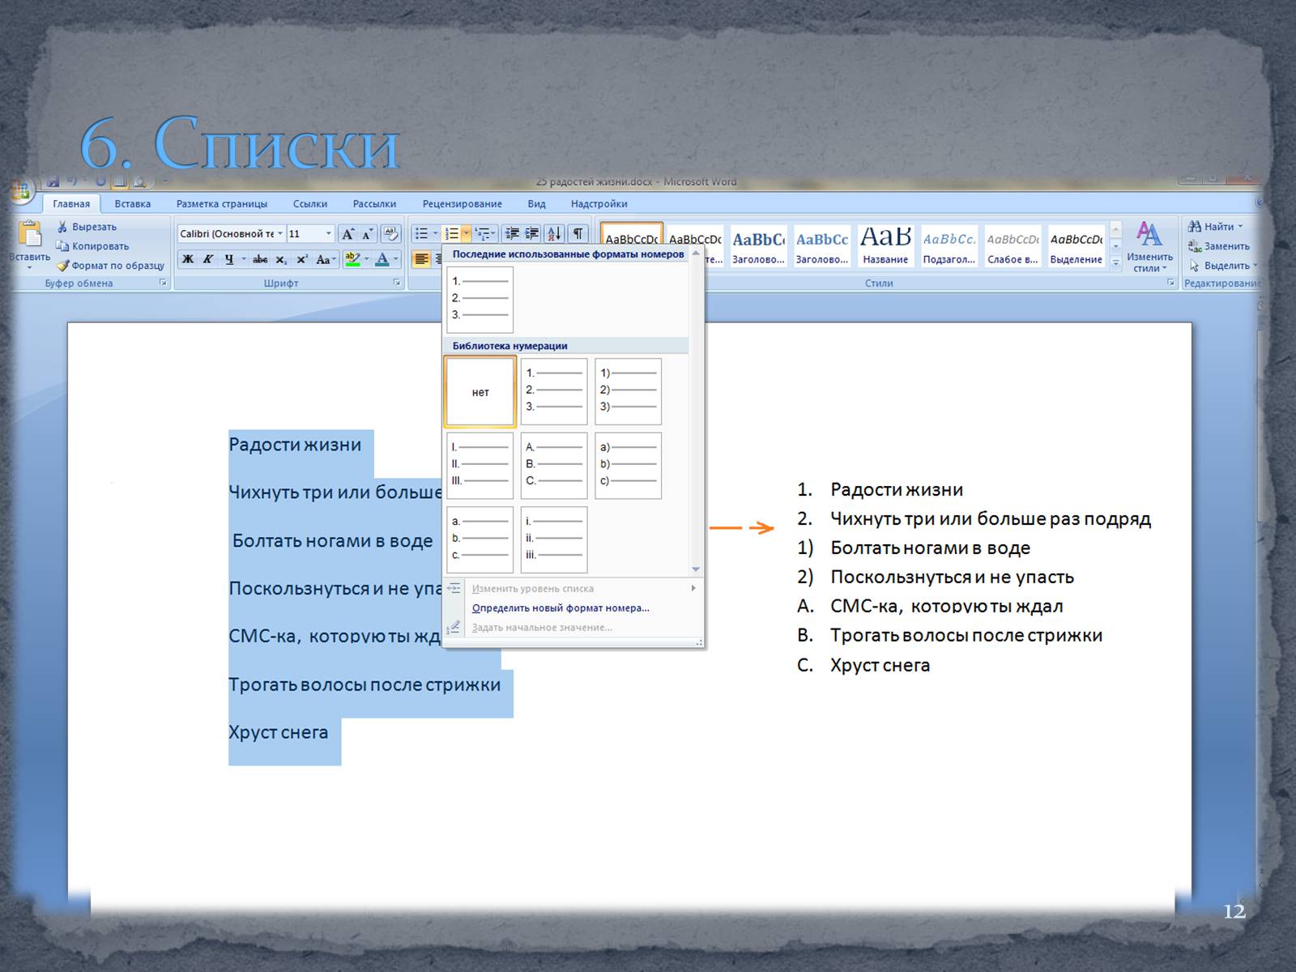
Task: Activate Format Painter (Формат по образцу)
Action: pos(110,266)
